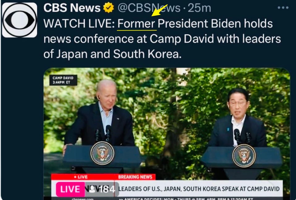
Task: Open the CBS eye logo profile picture
Action: pyautogui.click(x=19, y=20)
